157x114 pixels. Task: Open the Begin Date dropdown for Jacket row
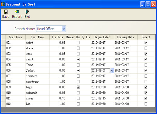112,70
